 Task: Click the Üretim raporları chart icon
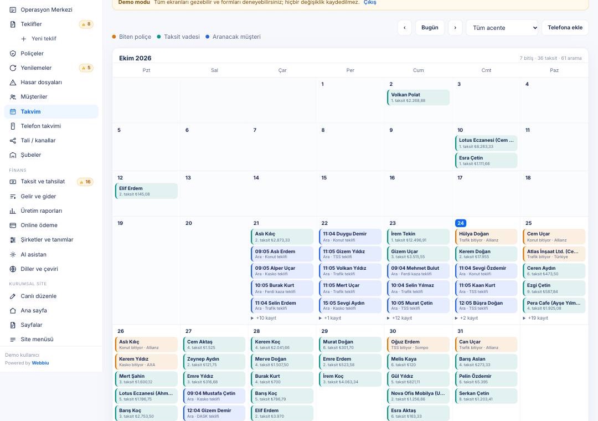point(13,210)
